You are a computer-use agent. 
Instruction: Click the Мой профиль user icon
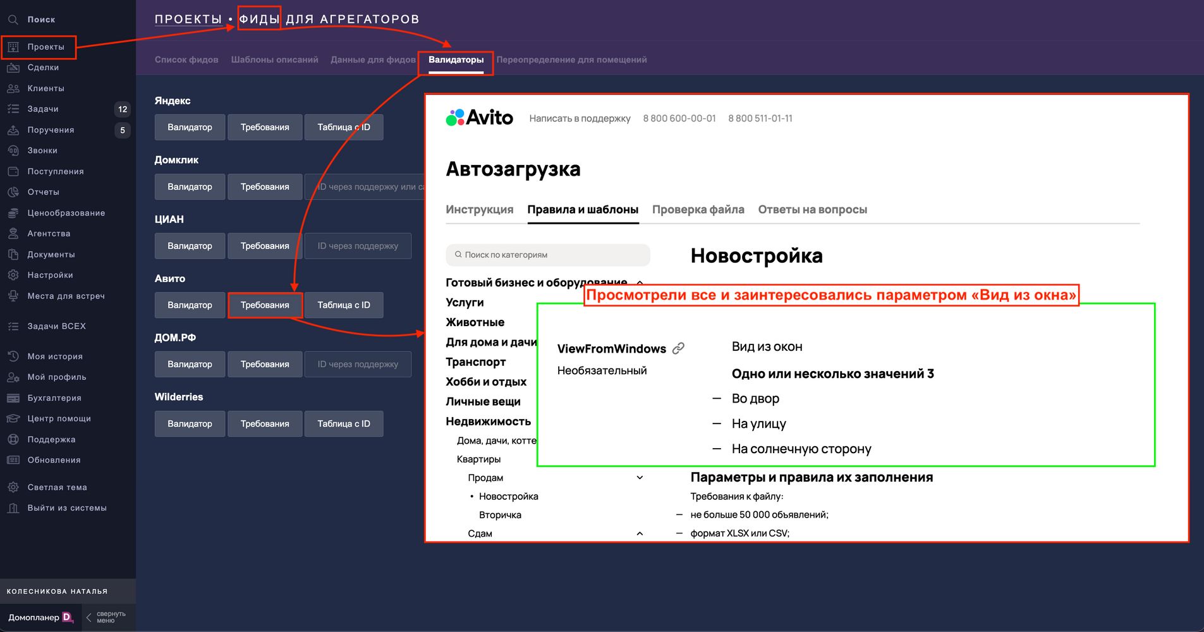[13, 377]
